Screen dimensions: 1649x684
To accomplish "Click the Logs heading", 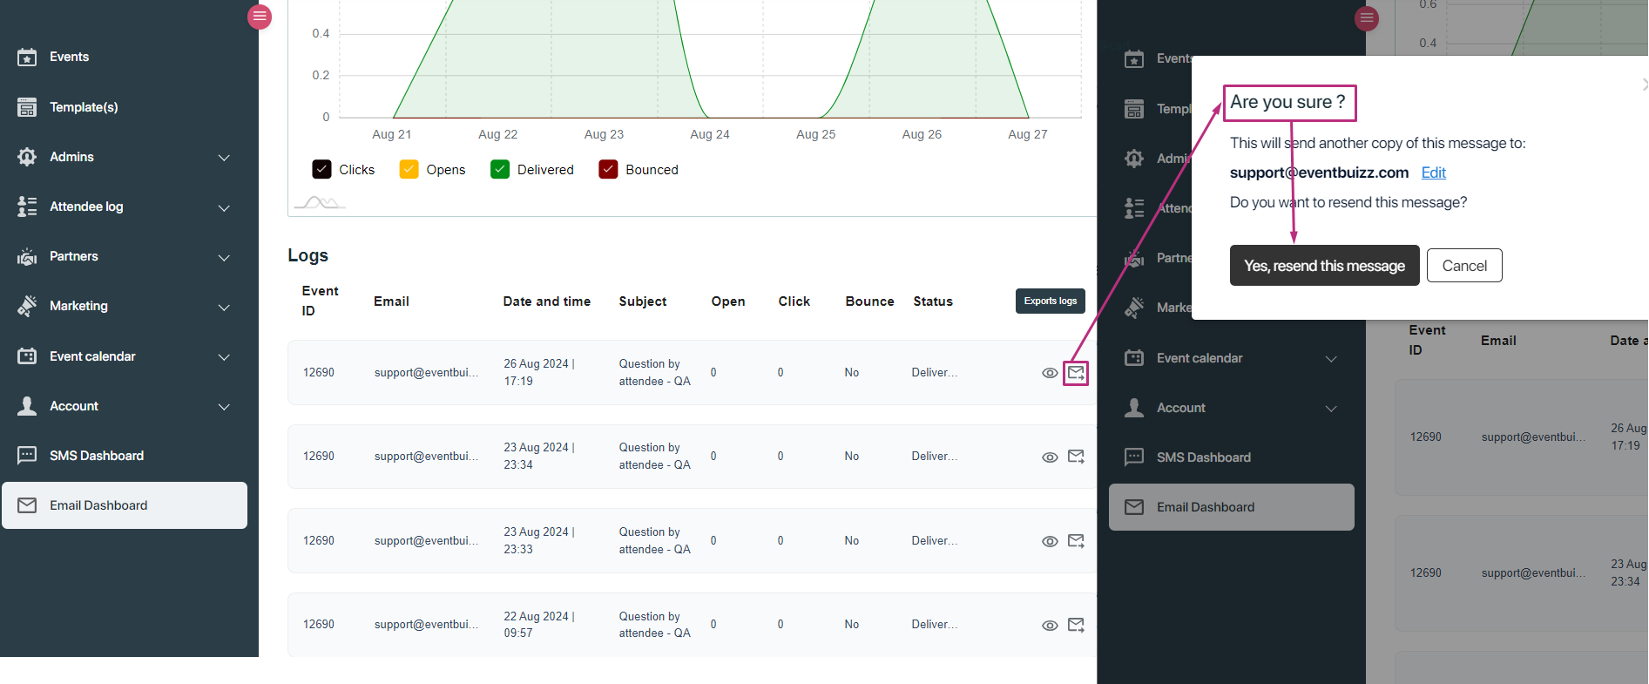I will pyautogui.click(x=307, y=255).
